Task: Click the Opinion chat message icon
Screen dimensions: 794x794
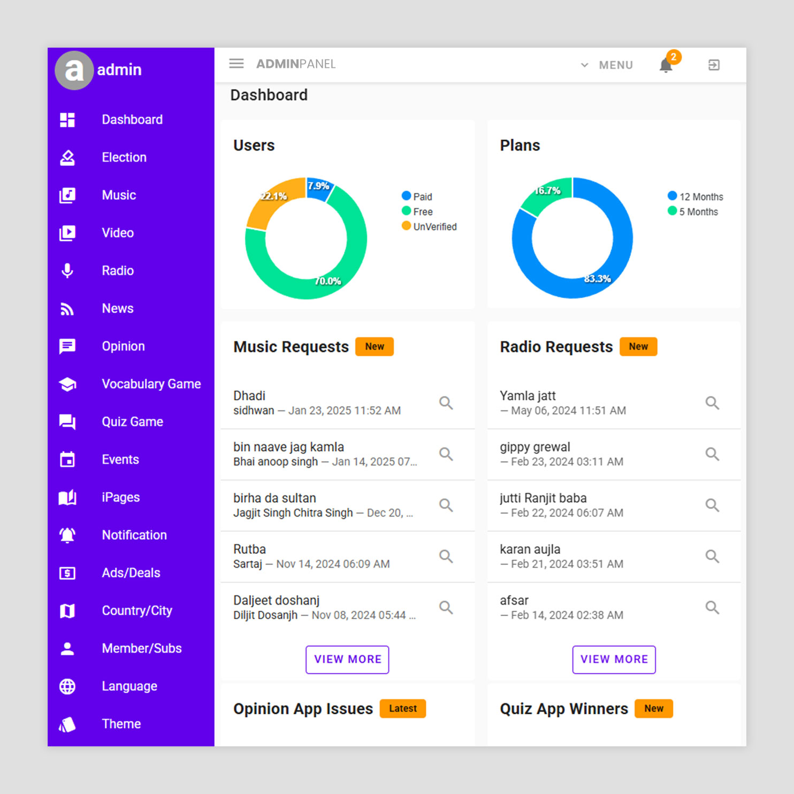Action: [67, 347]
